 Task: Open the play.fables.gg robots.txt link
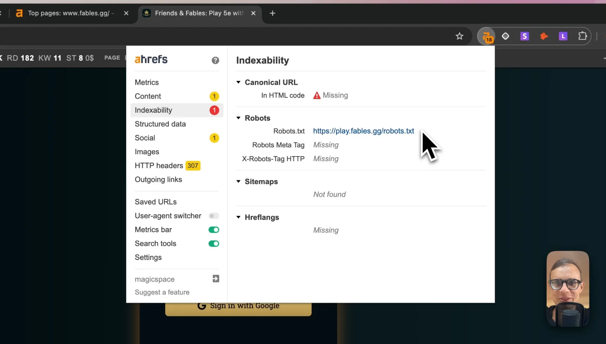tap(364, 131)
